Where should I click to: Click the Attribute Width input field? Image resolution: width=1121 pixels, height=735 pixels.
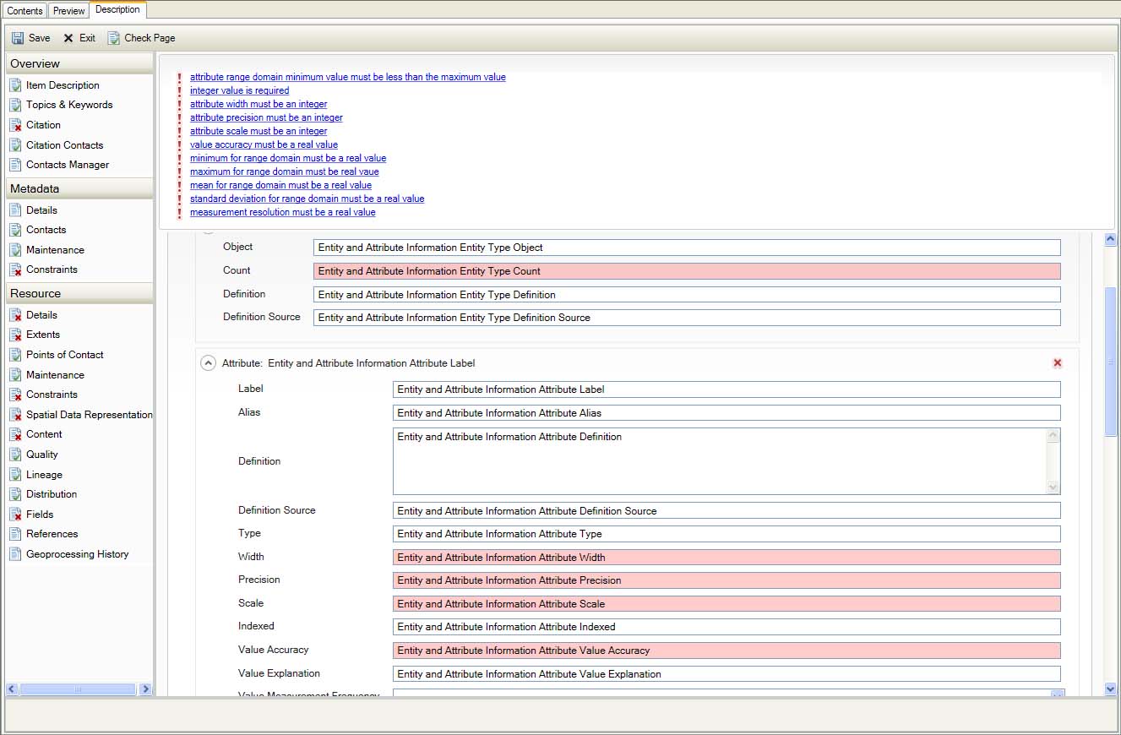coord(726,558)
